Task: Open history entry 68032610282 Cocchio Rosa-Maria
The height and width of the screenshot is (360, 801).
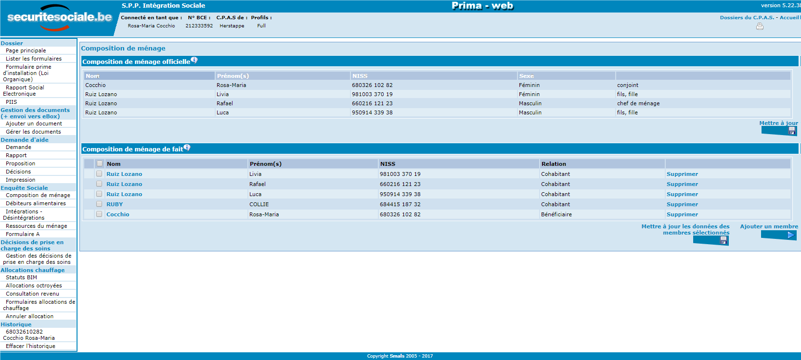Action: coord(29,335)
